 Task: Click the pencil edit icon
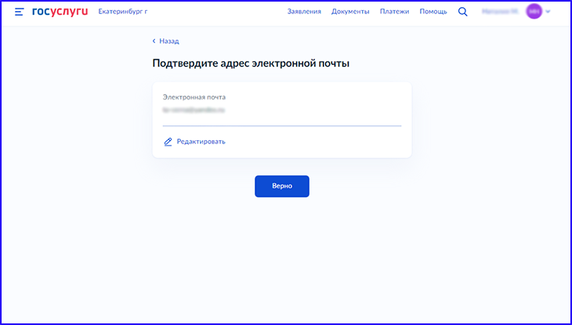pyautogui.click(x=168, y=142)
